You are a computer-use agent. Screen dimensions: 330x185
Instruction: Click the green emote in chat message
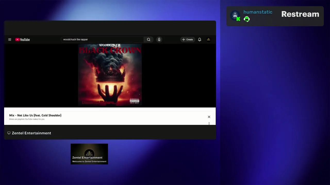[246, 19]
